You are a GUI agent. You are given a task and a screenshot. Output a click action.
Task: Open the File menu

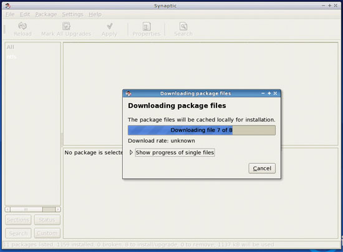(10, 14)
